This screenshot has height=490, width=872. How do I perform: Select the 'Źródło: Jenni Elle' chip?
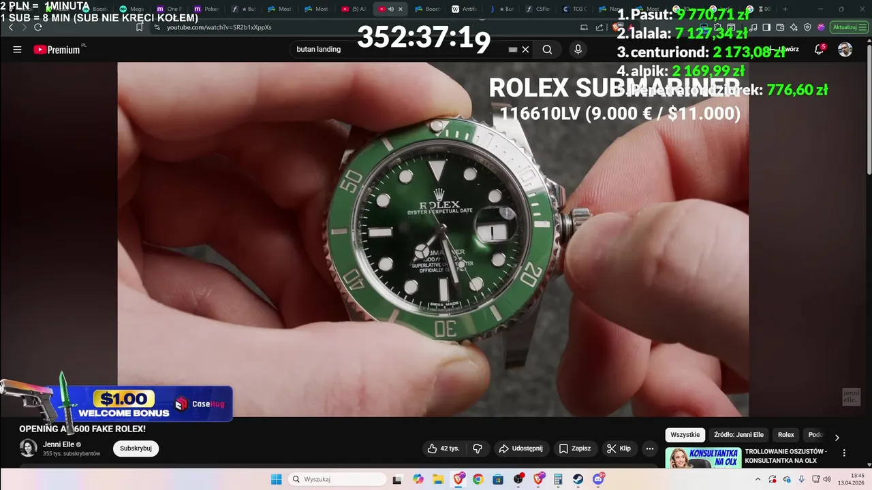click(x=738, y=435)
